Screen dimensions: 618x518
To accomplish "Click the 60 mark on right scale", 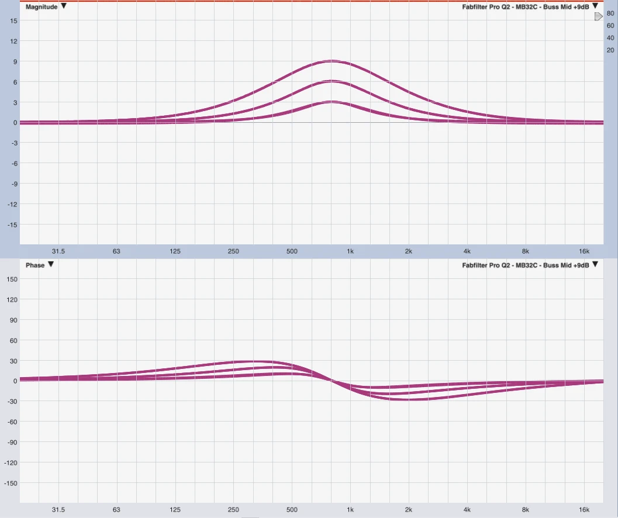I will (x=610, y=26).
